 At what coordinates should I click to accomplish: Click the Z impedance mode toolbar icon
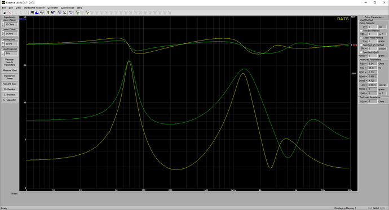pyautogui.click(x=4, y=12)
